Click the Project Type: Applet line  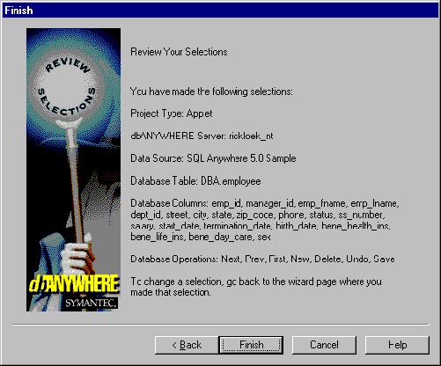[172, 113]
